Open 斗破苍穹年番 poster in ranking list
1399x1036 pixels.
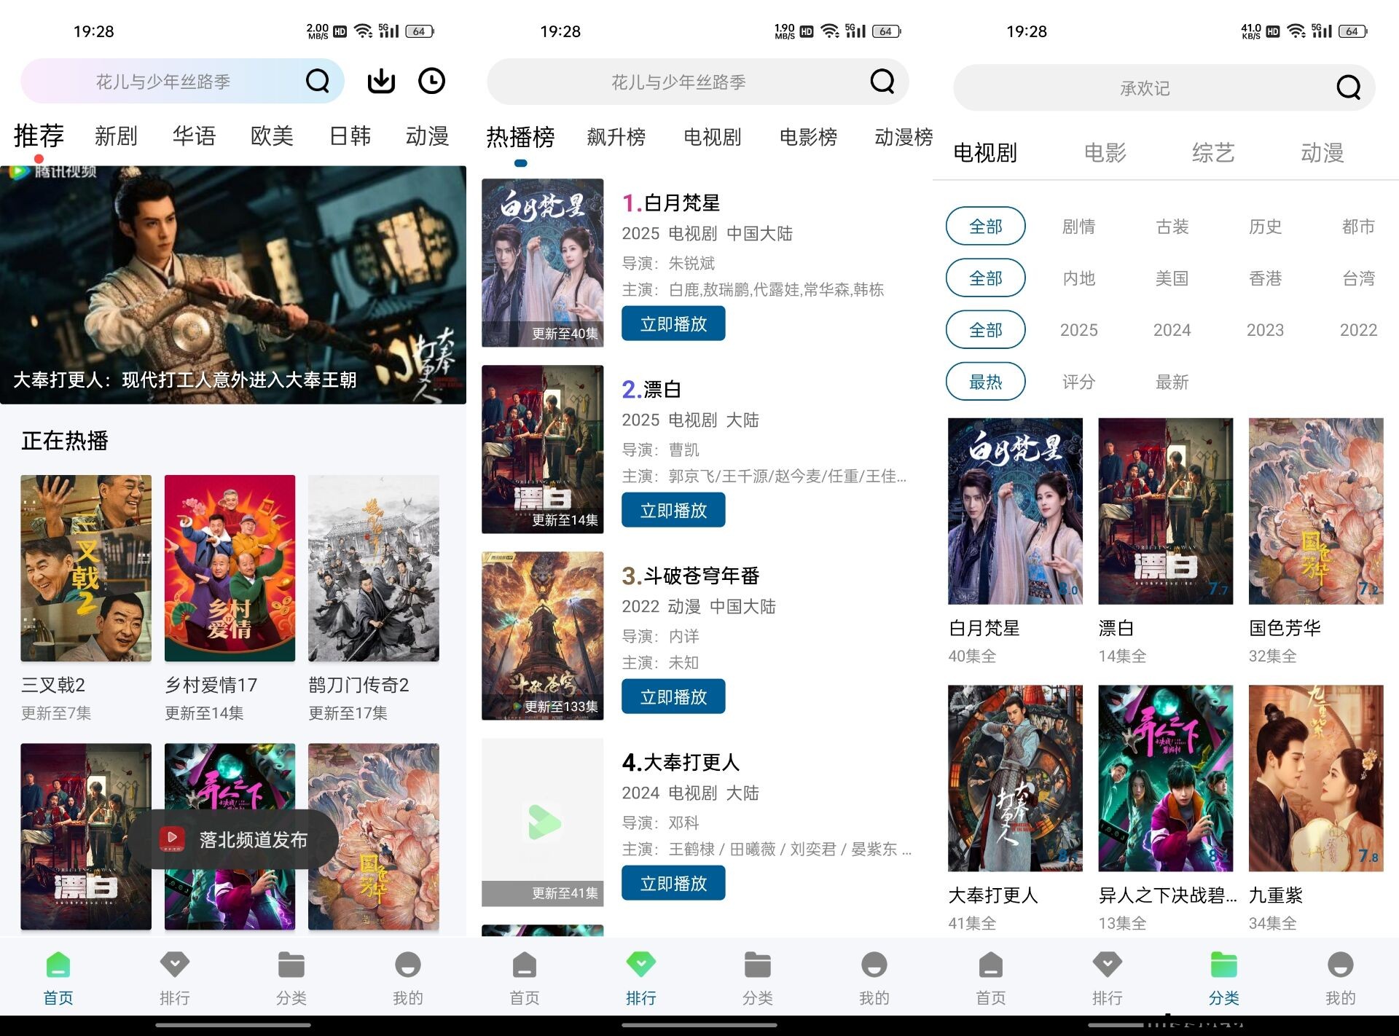point(542,635)
